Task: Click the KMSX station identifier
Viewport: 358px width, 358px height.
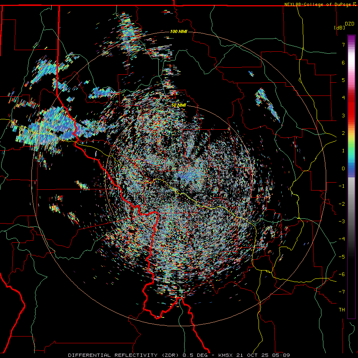Action: (226, 355)
